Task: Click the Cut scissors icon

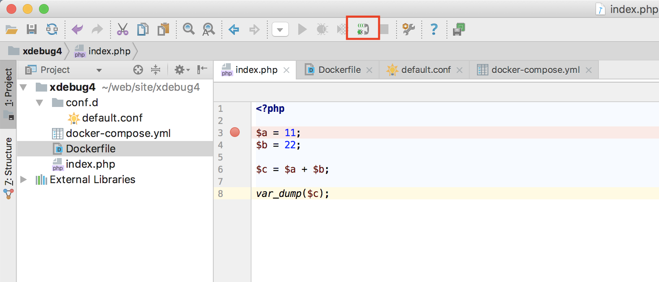Action: coord(122,29)
